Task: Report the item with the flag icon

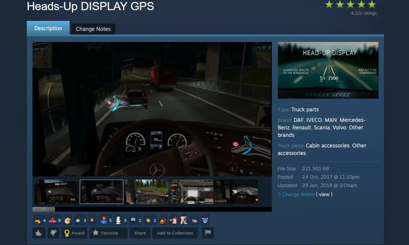Action: (x=208, y=233)
